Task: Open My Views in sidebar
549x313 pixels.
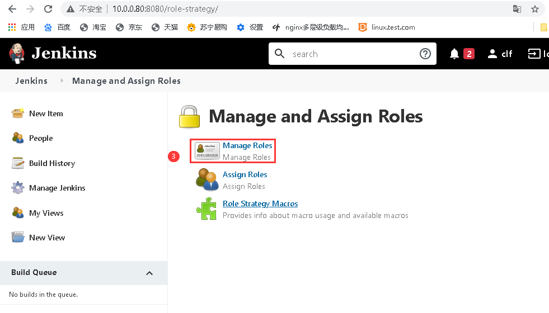Action: coord(46,213)
